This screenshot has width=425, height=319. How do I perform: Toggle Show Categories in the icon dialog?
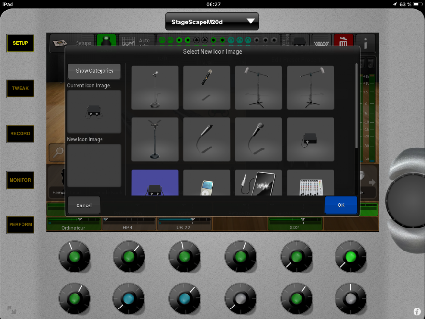94,71
